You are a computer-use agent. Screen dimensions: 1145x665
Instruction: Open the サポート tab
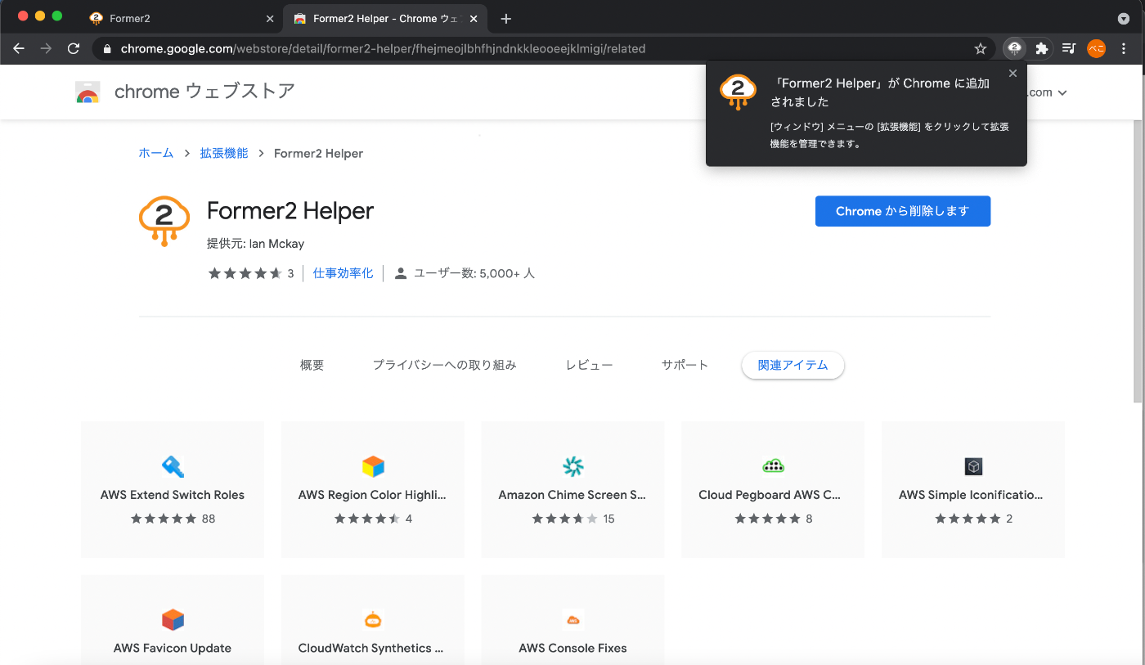coord(685,365)
